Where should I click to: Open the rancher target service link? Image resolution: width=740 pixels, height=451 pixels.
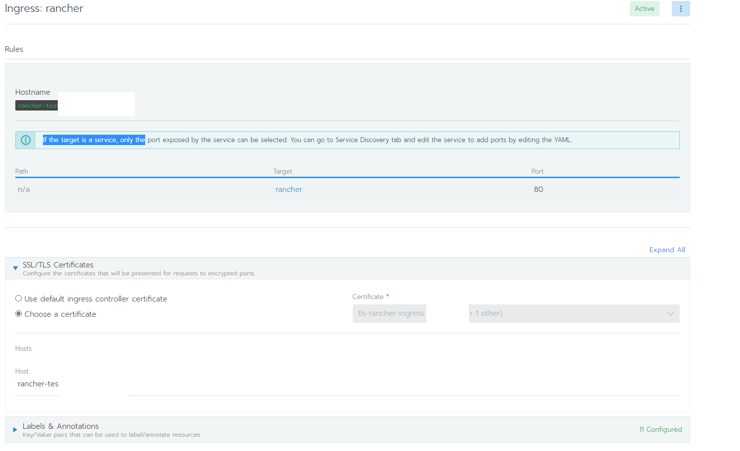pos(288,189)
